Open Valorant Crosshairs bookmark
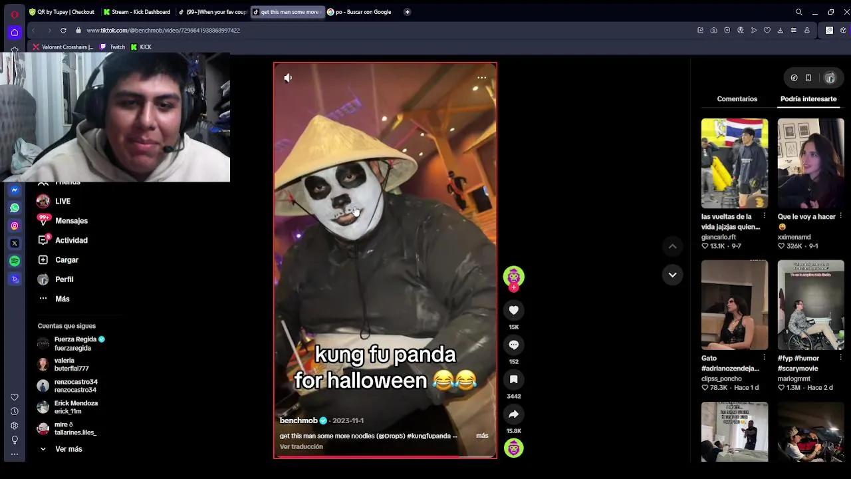This screenshot has height=479, width=851. 62,47
